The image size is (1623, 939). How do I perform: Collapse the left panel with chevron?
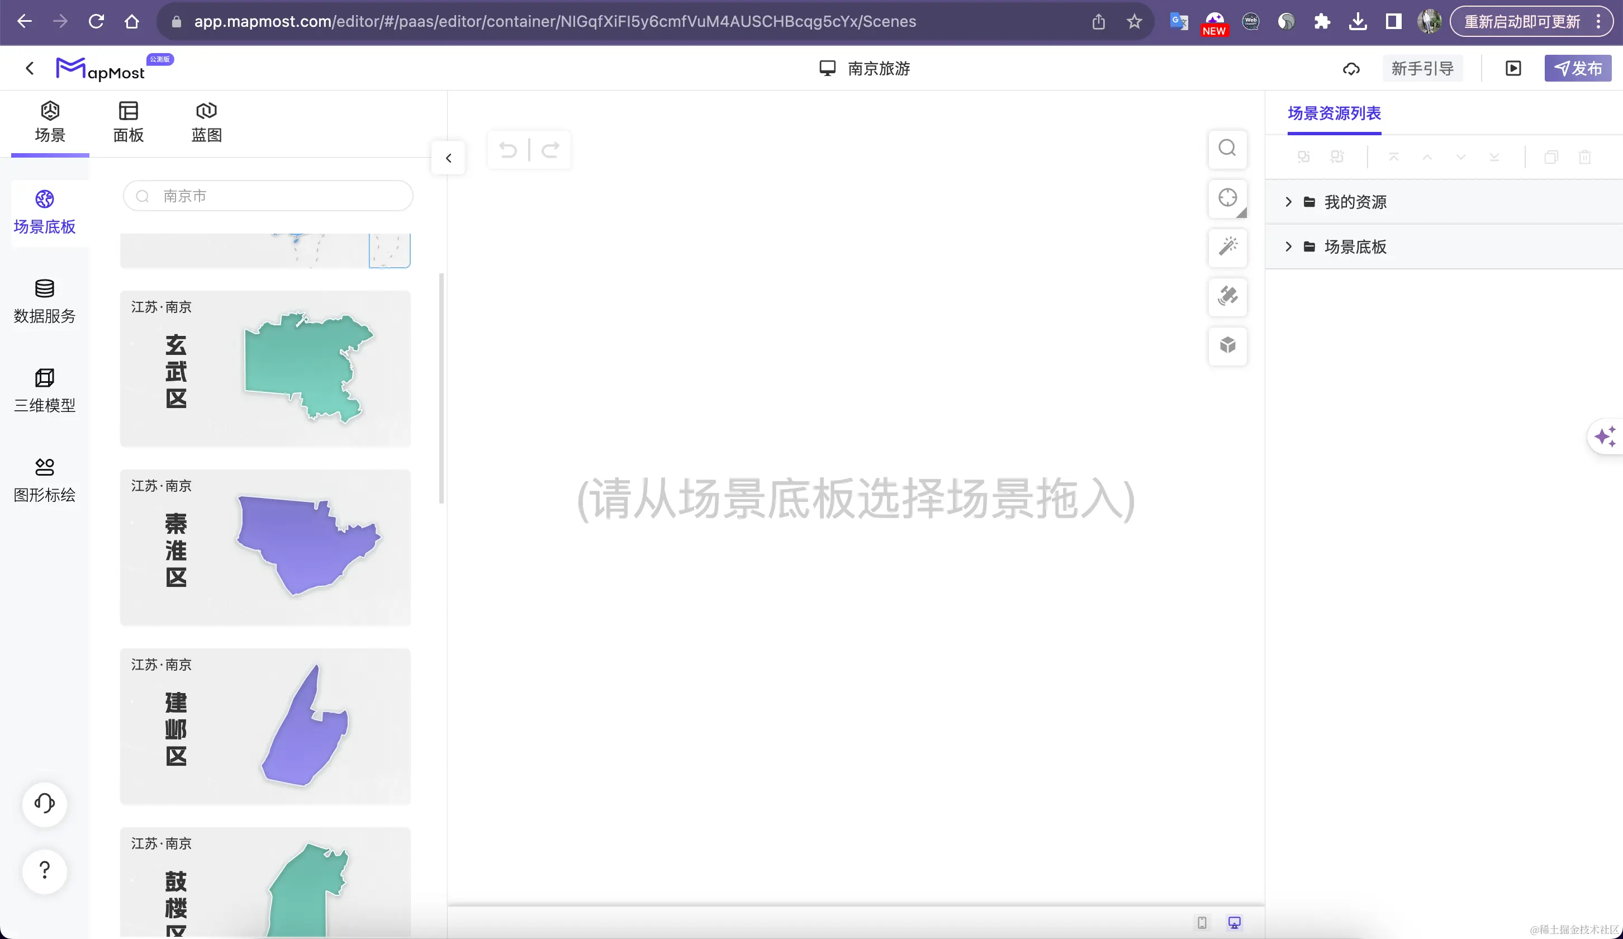click(449, 158)
